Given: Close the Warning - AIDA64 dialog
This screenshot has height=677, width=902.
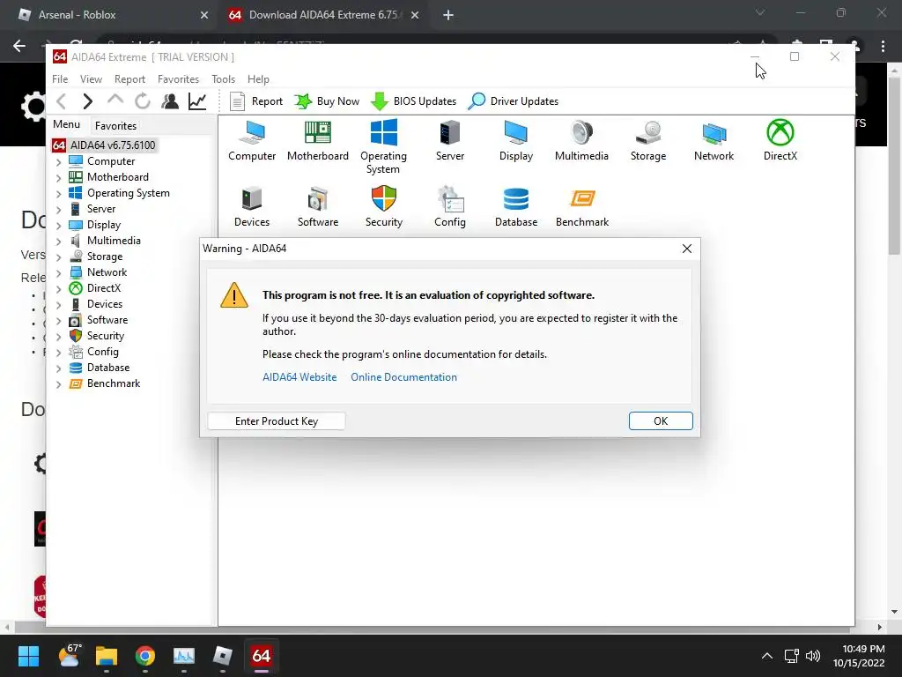Looking at the screenshot, I should pos(687,249).
